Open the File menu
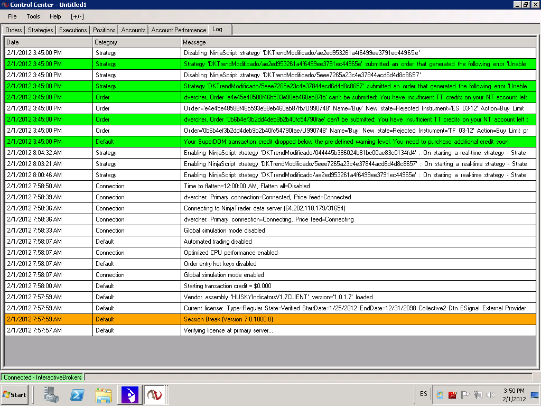The width and height of the screenshot is (541, 406). 12,16
